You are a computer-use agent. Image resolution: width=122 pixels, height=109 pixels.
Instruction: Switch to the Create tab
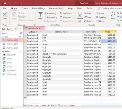pyautogui.click(x=25, y=8)
